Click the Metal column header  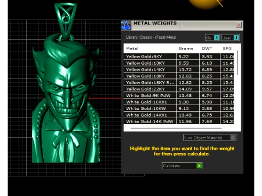[132, 48]
